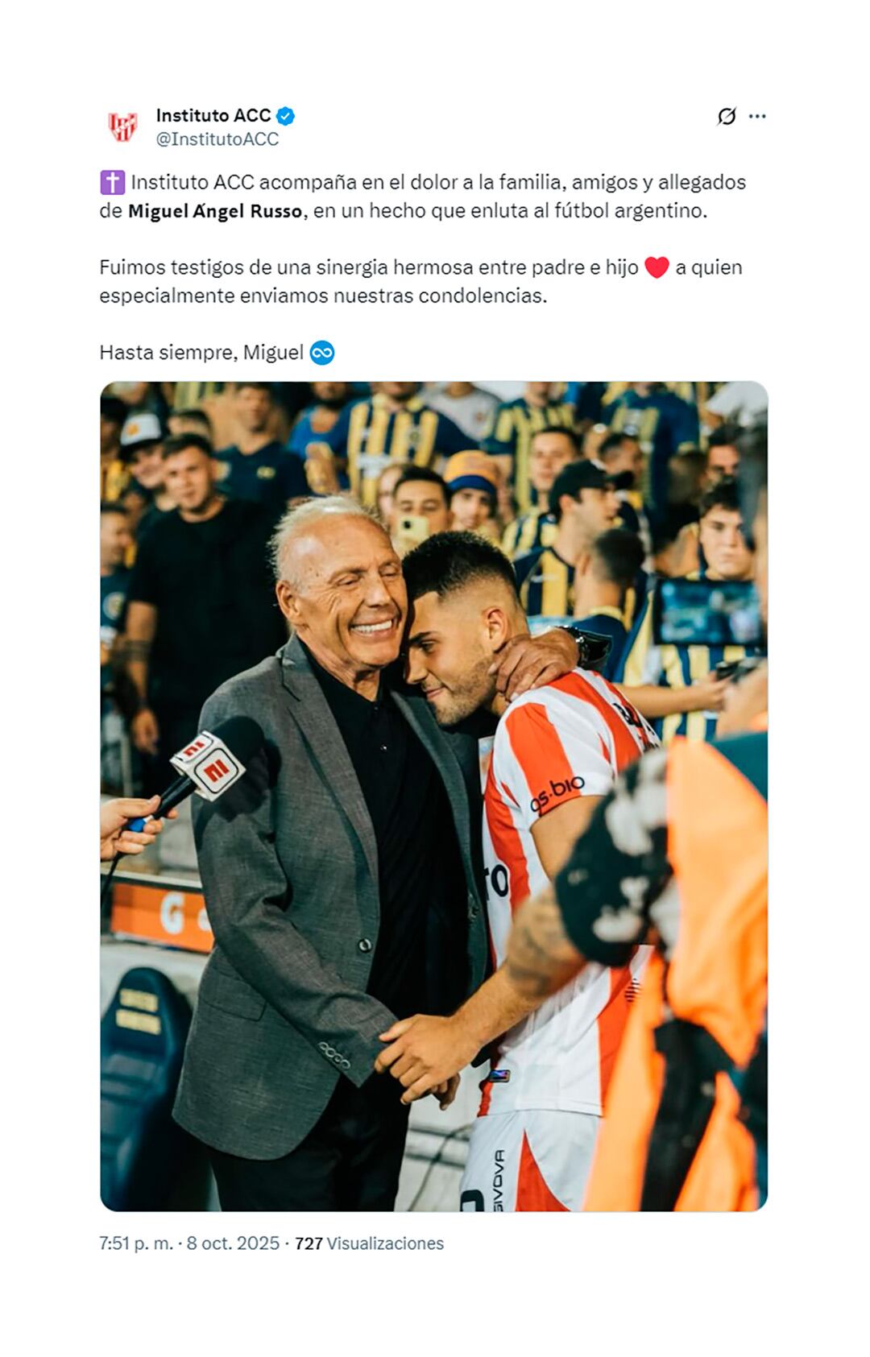Open the embedded photo of the embrace
The height and width of the screenshot is (1357, 870).
pyautogui.click(x=434, y=796)
